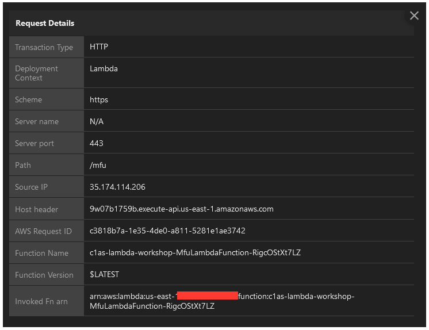Close the Request Details dialog
The image size is (429, 330).
tap(414, 16)
